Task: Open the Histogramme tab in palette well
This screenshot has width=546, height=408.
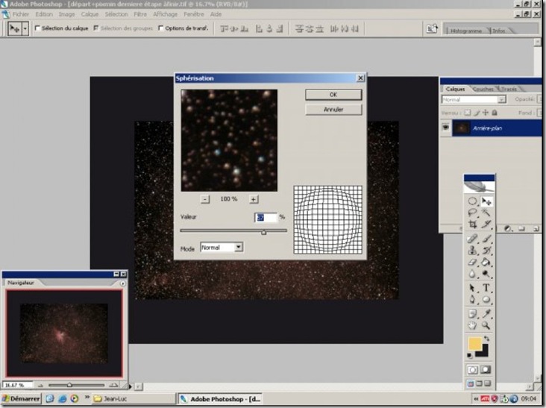Action: [x=466, y=31]
